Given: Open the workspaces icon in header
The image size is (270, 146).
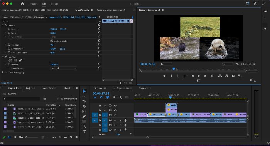Looking at the screenshot, I should coord(248,3).
